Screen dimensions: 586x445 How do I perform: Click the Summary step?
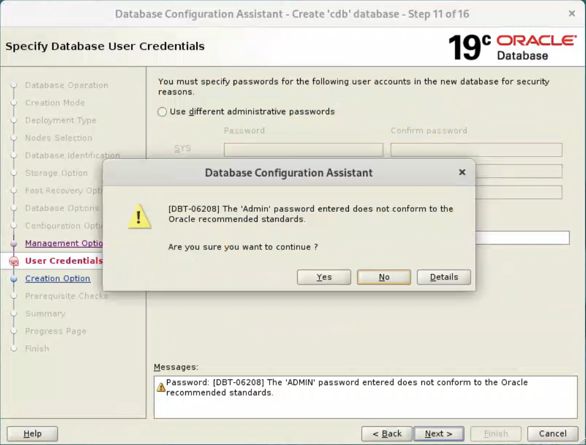click(45, 313)
